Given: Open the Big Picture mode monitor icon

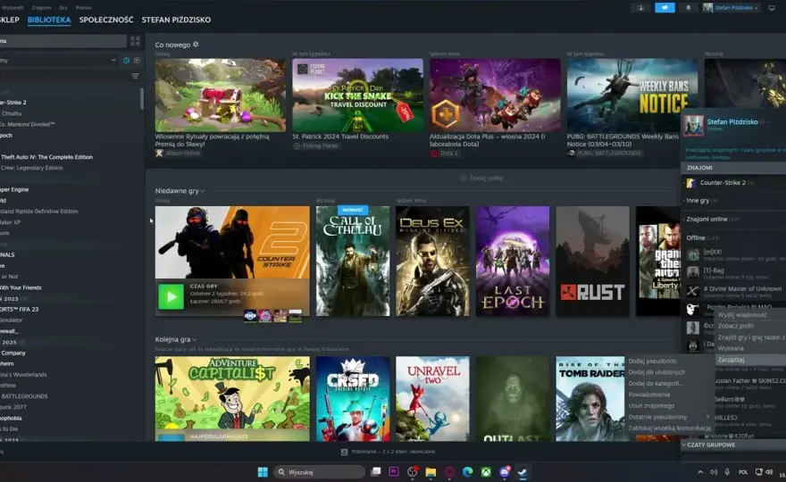Looking at the screenshot, I should (772, 7).
